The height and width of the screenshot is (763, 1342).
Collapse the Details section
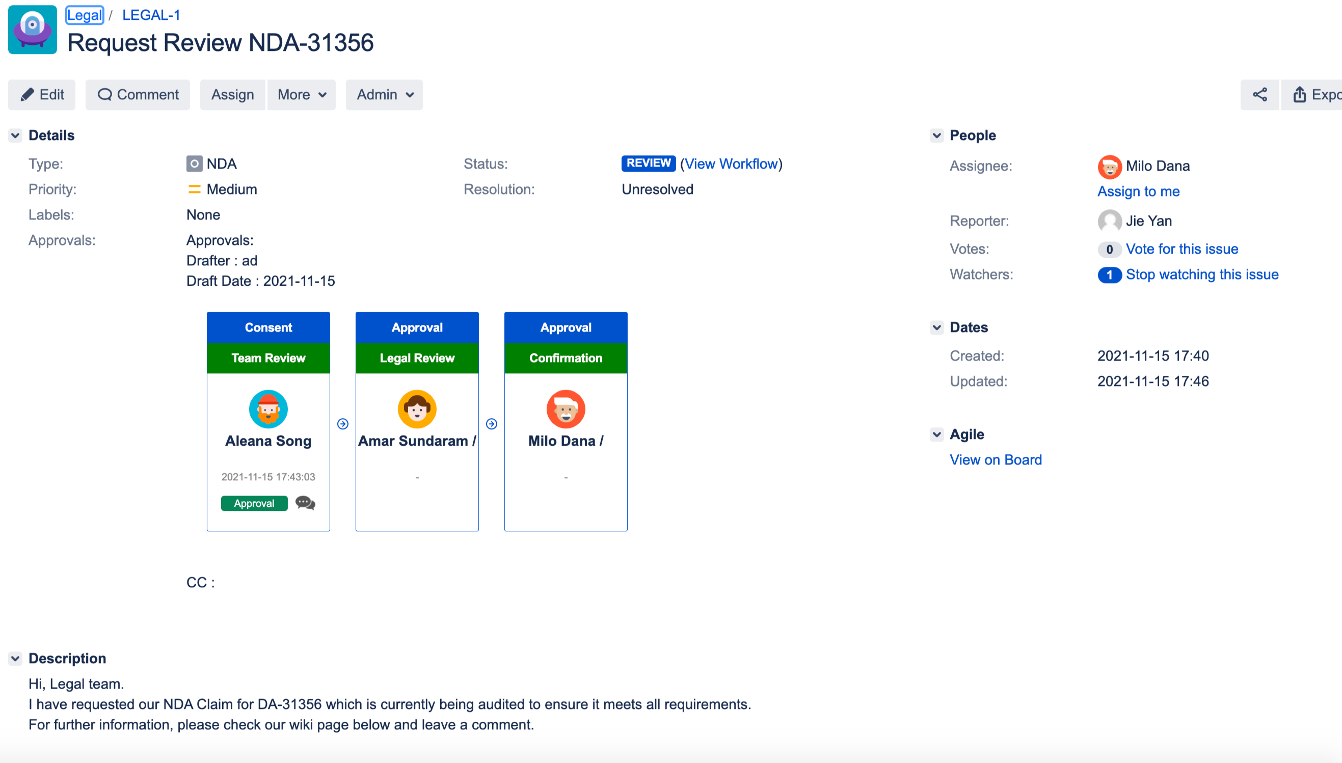click(x=15, y=135)
